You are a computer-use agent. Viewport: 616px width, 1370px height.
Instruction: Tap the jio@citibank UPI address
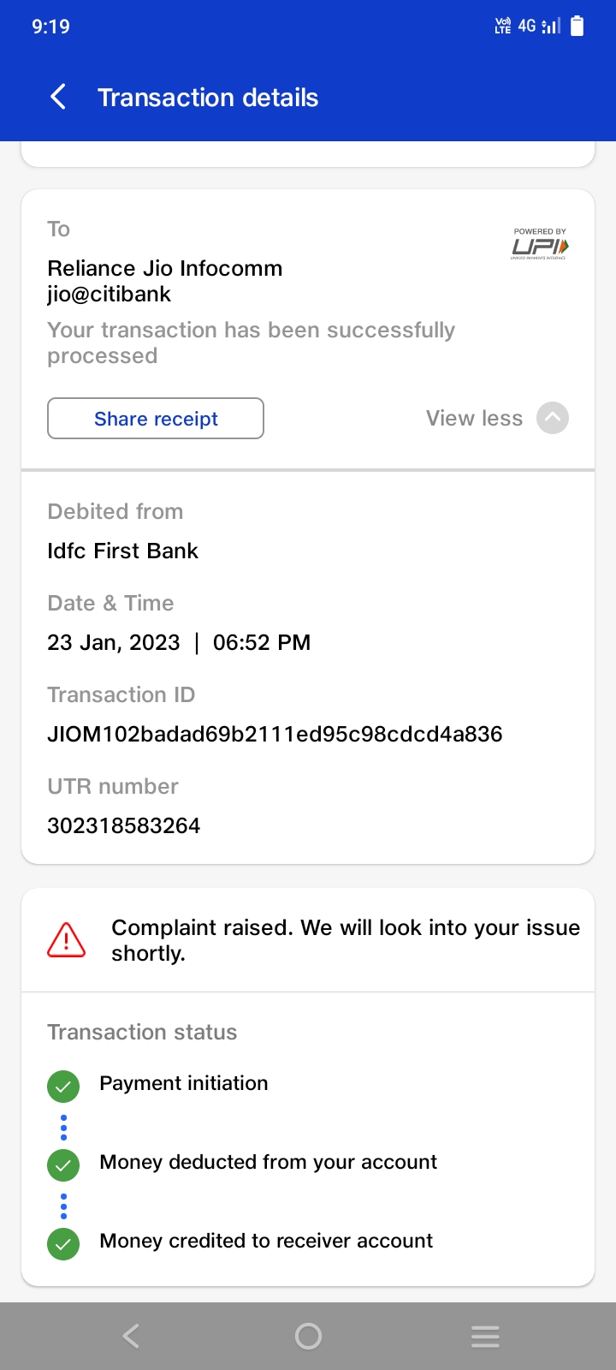110,294
